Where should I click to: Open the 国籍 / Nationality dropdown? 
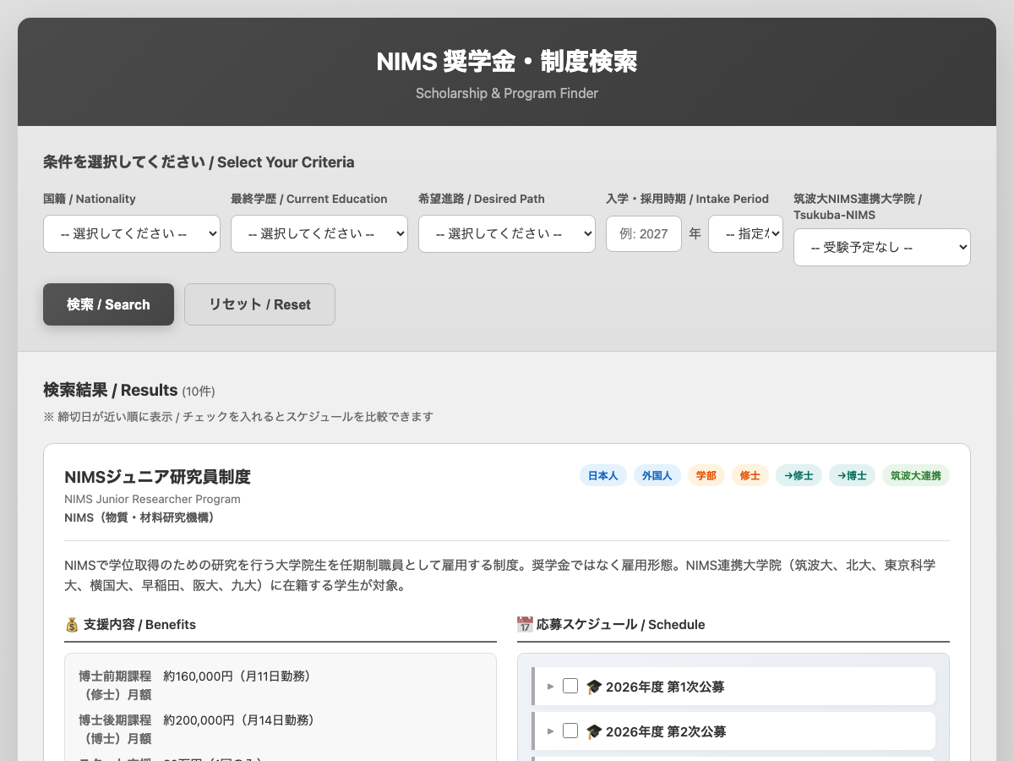(x=132, y=233)
